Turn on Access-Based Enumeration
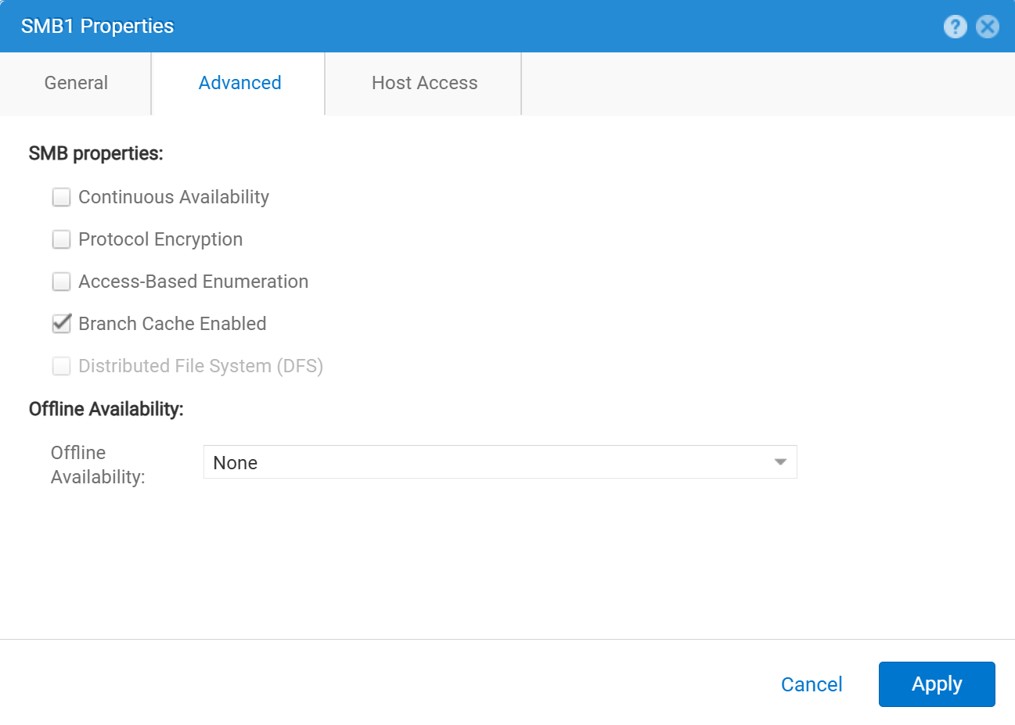Viewport: 1015px width, 725px height. [61, 282]
